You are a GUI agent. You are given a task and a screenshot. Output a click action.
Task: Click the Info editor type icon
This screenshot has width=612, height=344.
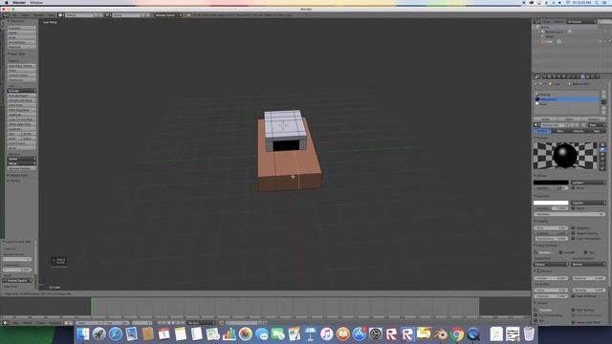tap(5, 15)
